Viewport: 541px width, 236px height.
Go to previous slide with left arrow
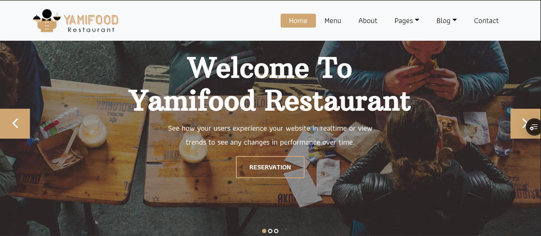pyautogui.click(x=15, y=124)
